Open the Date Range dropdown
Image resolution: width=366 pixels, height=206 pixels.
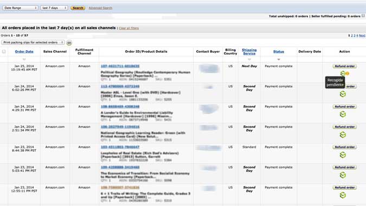click(20, 8)
